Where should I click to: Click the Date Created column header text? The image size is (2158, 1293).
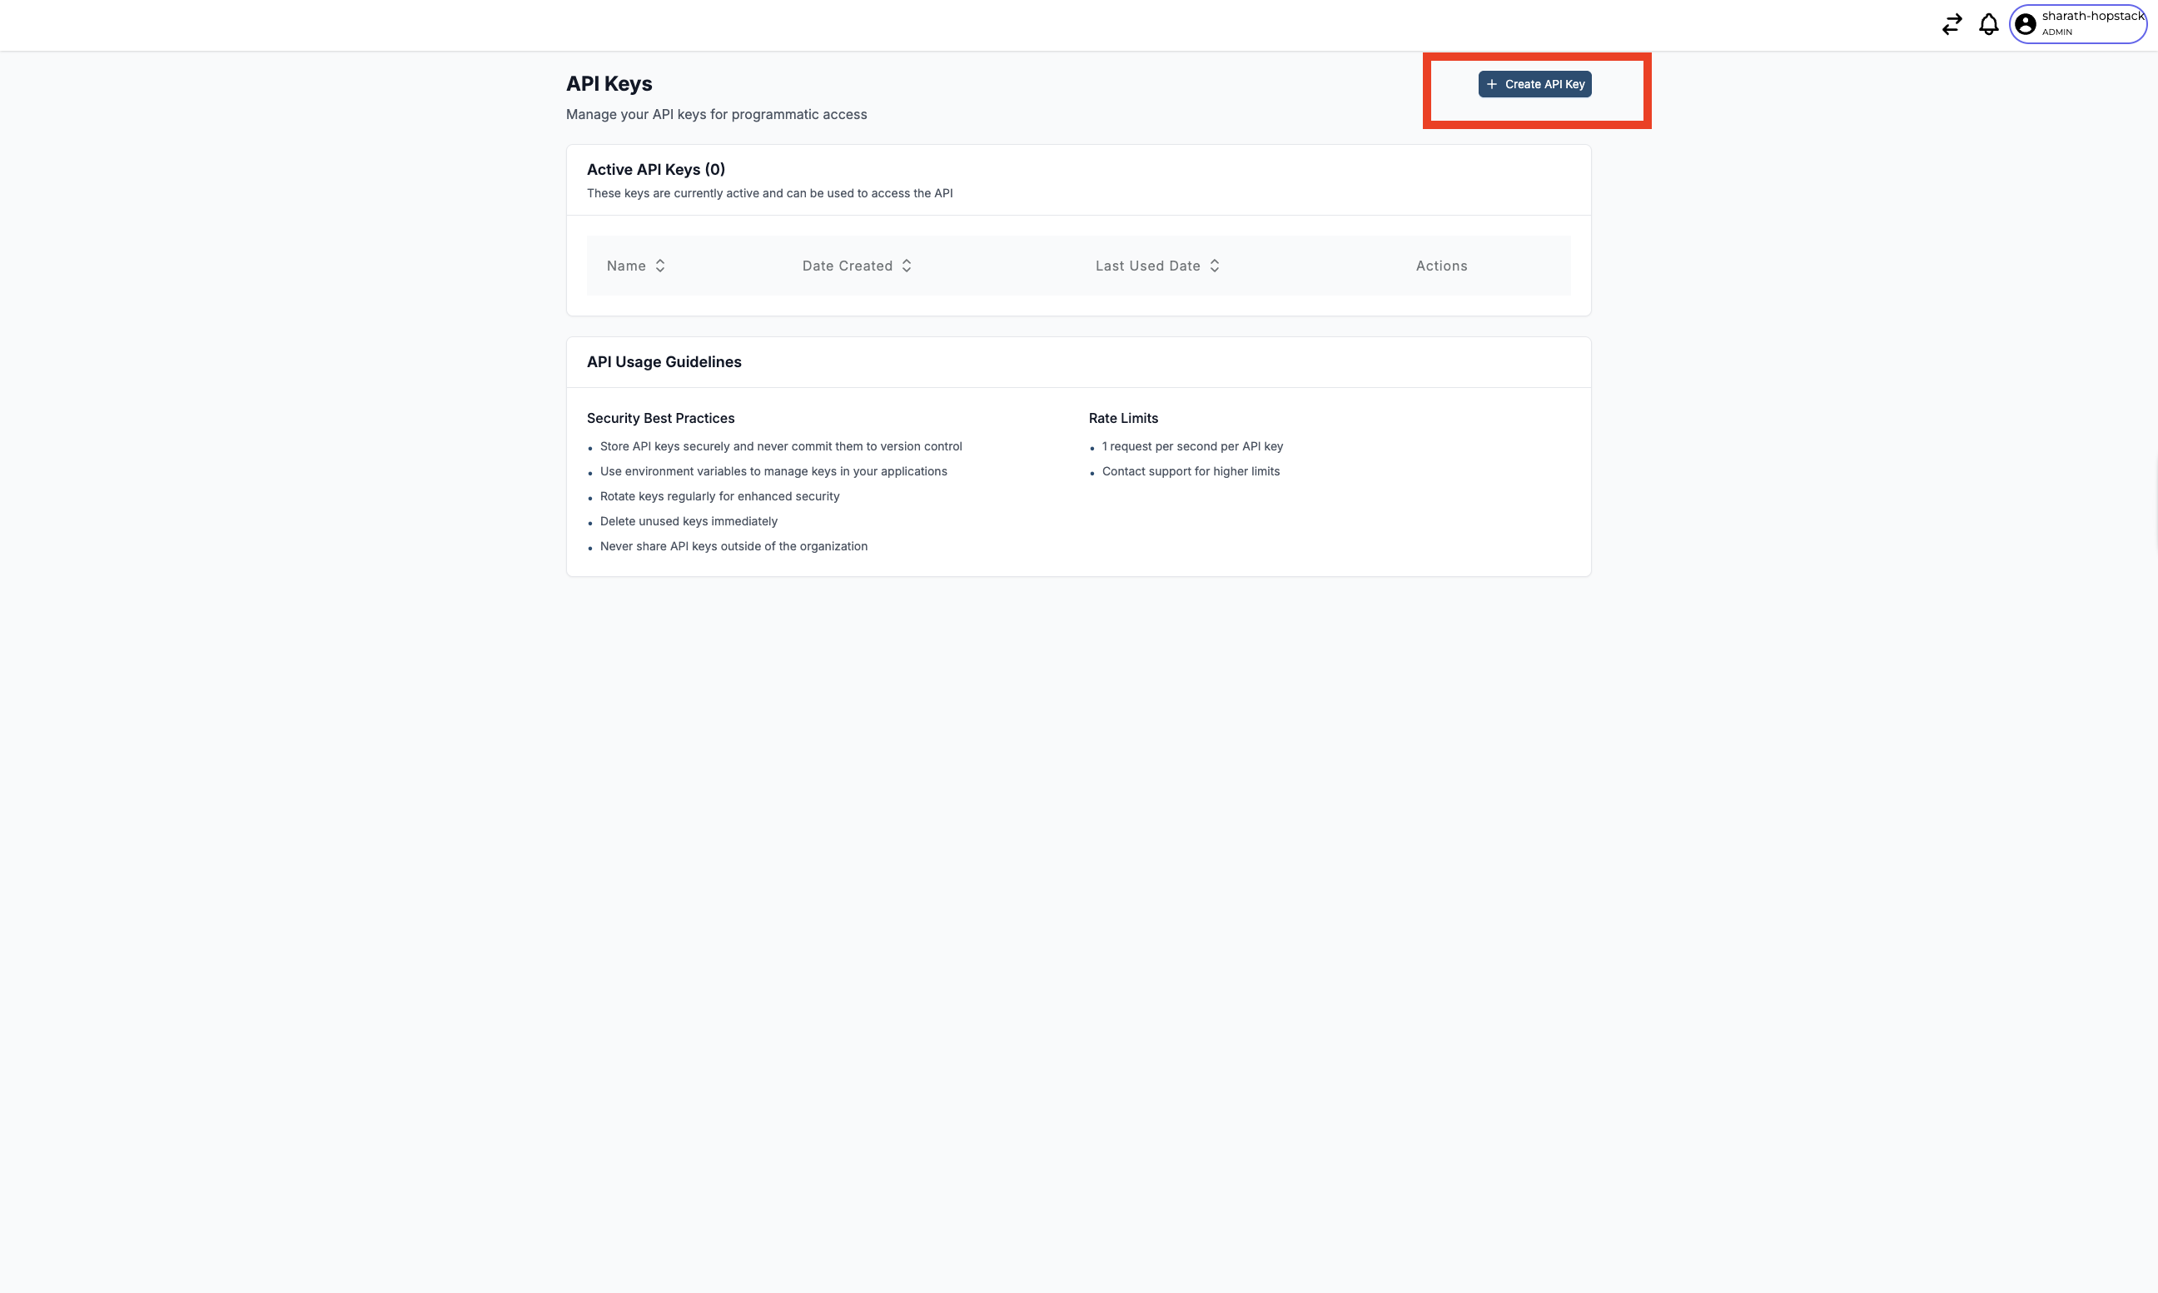click(847, 266)
